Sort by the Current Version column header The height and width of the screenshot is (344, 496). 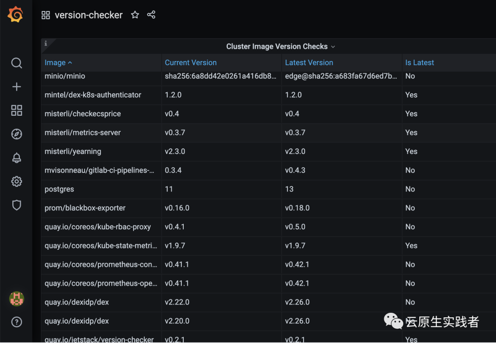[191, 62]
